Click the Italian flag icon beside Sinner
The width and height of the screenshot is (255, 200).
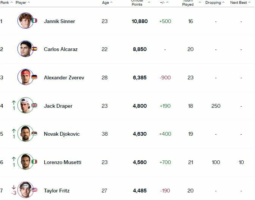34,21
